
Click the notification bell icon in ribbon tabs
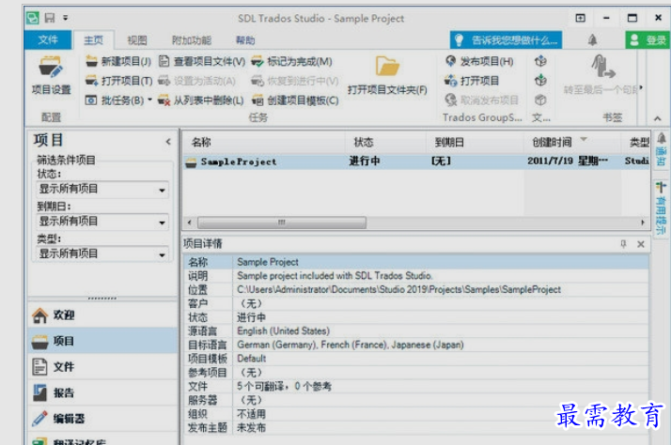click(x=592, y=40)
